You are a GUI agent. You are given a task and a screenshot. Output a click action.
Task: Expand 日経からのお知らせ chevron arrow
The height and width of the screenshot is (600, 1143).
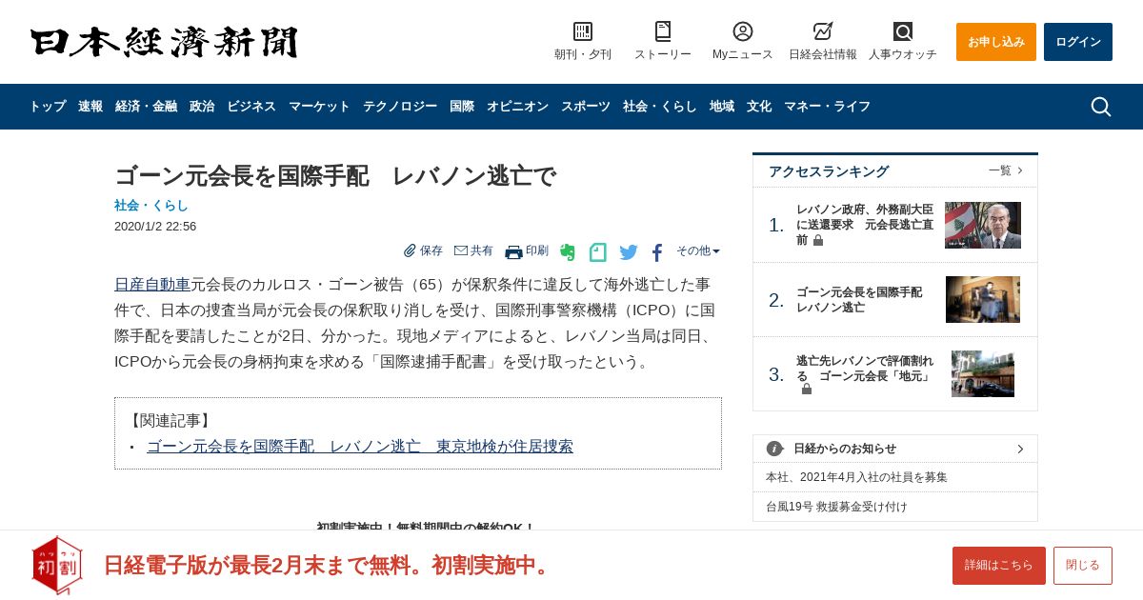pos(1020,449)
